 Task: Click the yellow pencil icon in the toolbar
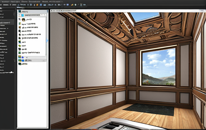point(72,5)
